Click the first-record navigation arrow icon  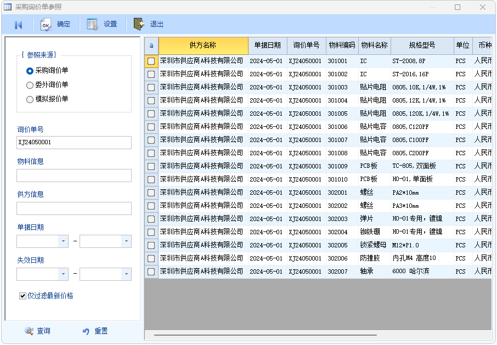click(19, 25)
